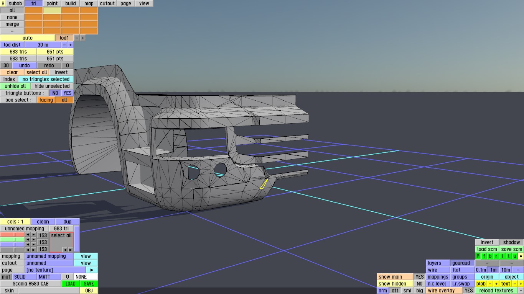The image size is (524, 294).
Task: Decrease lod dist with its minus button
Action: click(64, 45)
